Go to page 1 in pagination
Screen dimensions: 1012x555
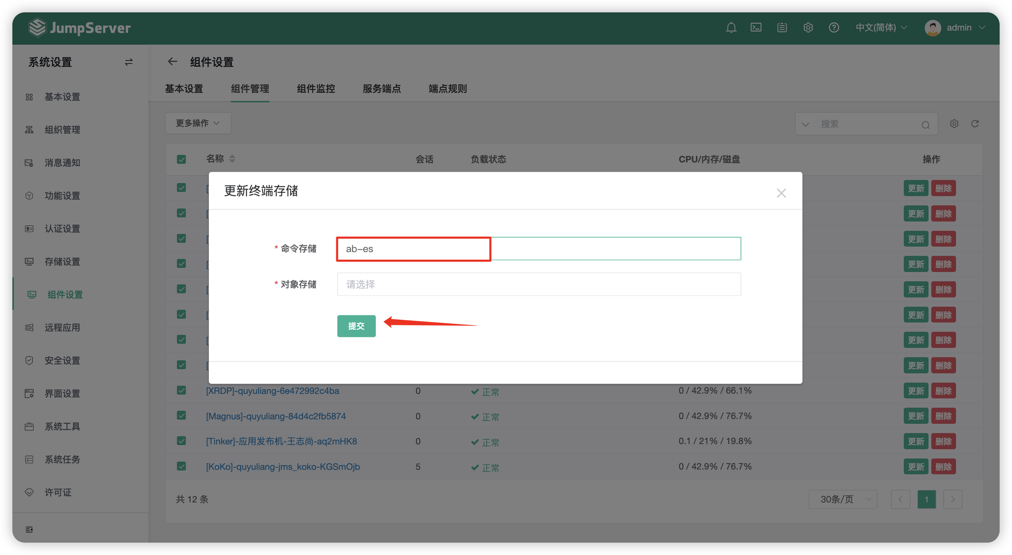pos(926,500)
